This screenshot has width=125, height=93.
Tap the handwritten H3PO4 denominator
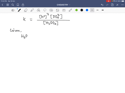pyautogui.click(x=51, y=23)
